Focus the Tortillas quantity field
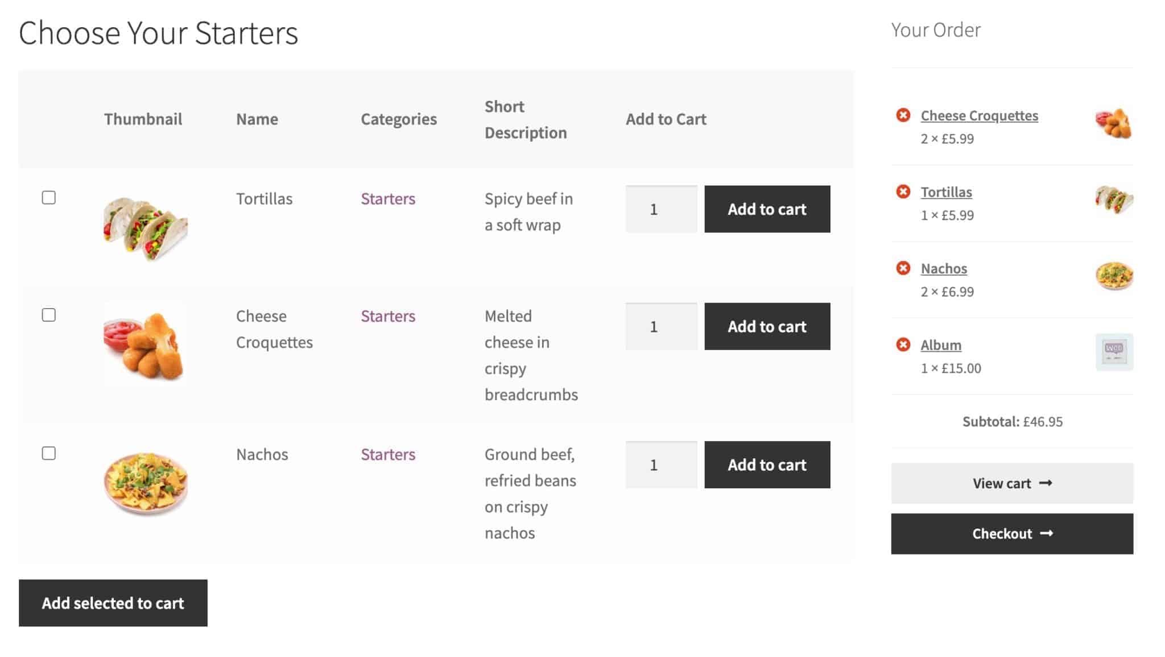This screenshot has width=1165, height=657. click(661, 209)
